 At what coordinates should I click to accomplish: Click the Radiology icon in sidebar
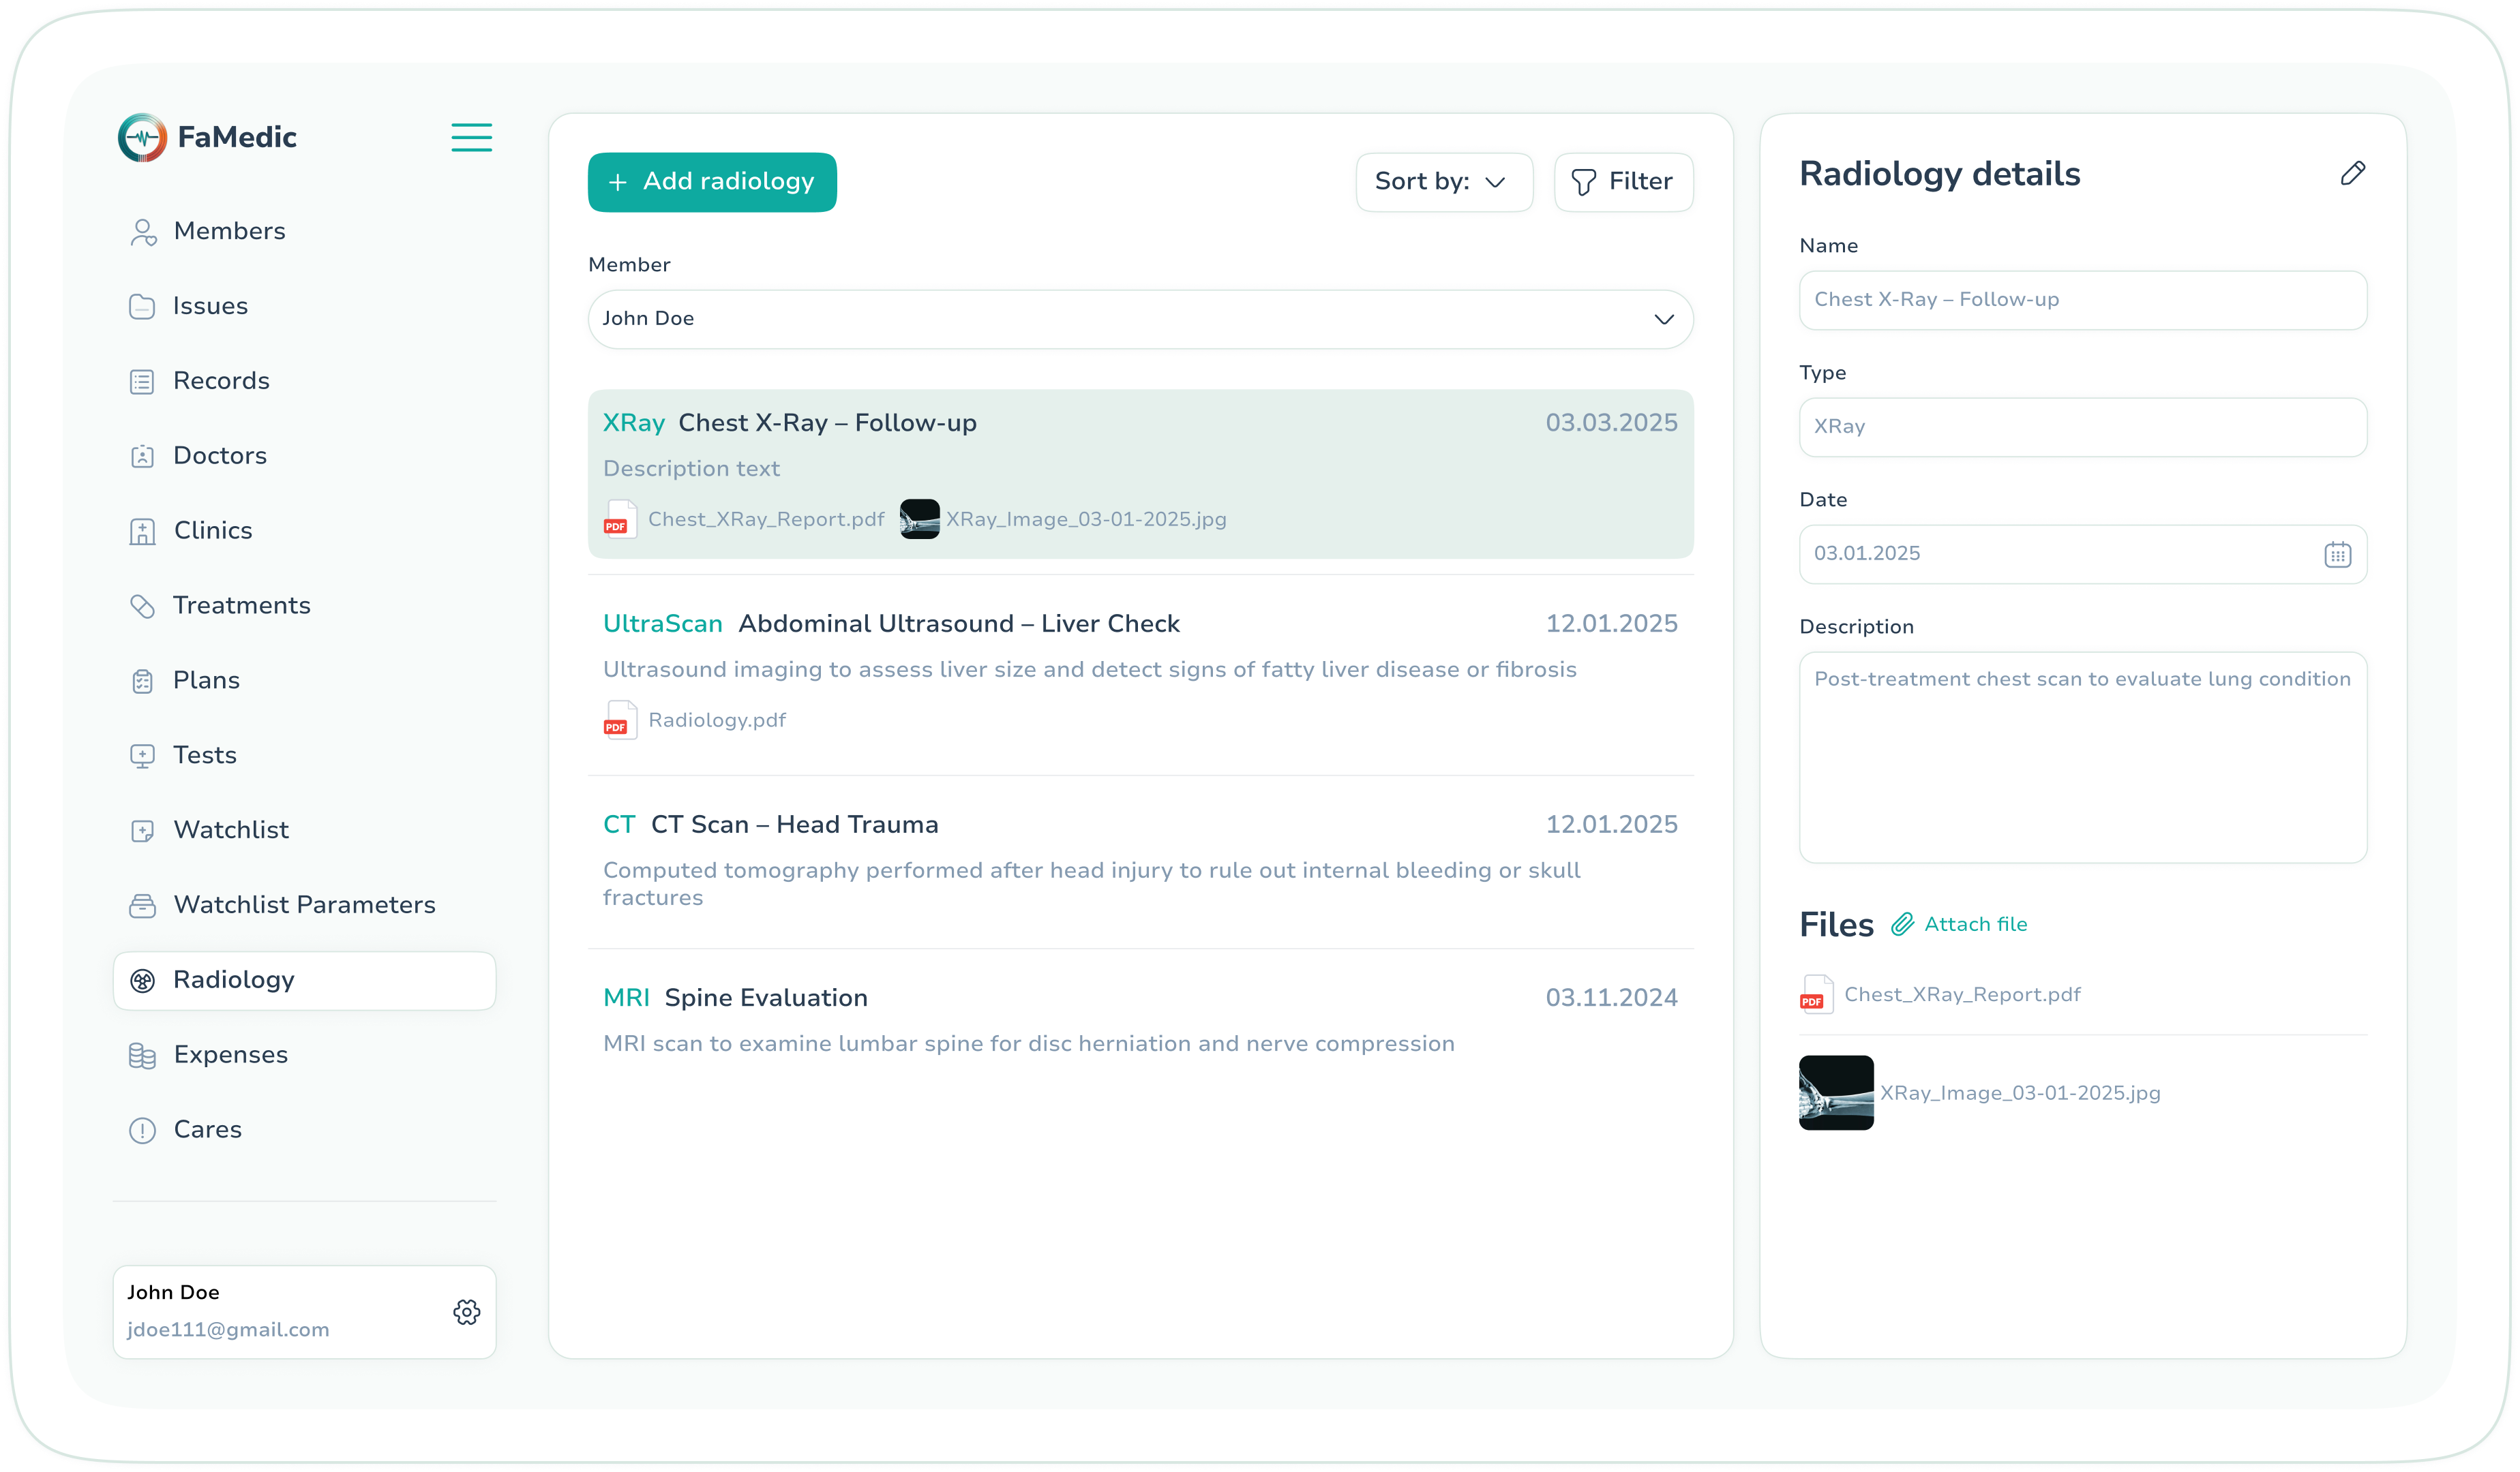click(x=142, y=981)
